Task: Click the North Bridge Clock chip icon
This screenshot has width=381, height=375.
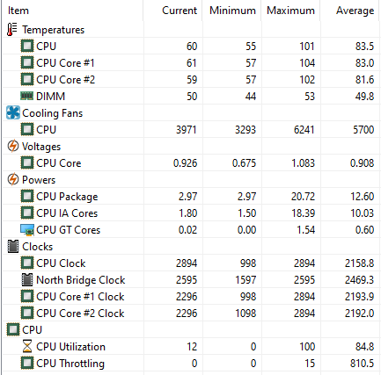Action: coord(27,280)
